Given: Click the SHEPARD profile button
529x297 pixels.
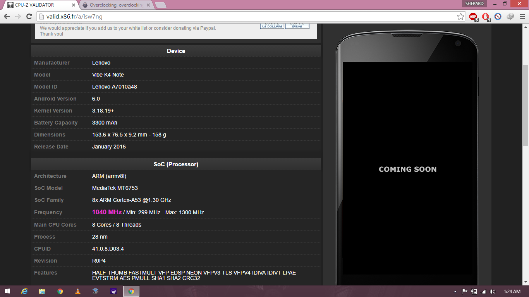Looking at the screenshot, I should pos(474,3).
